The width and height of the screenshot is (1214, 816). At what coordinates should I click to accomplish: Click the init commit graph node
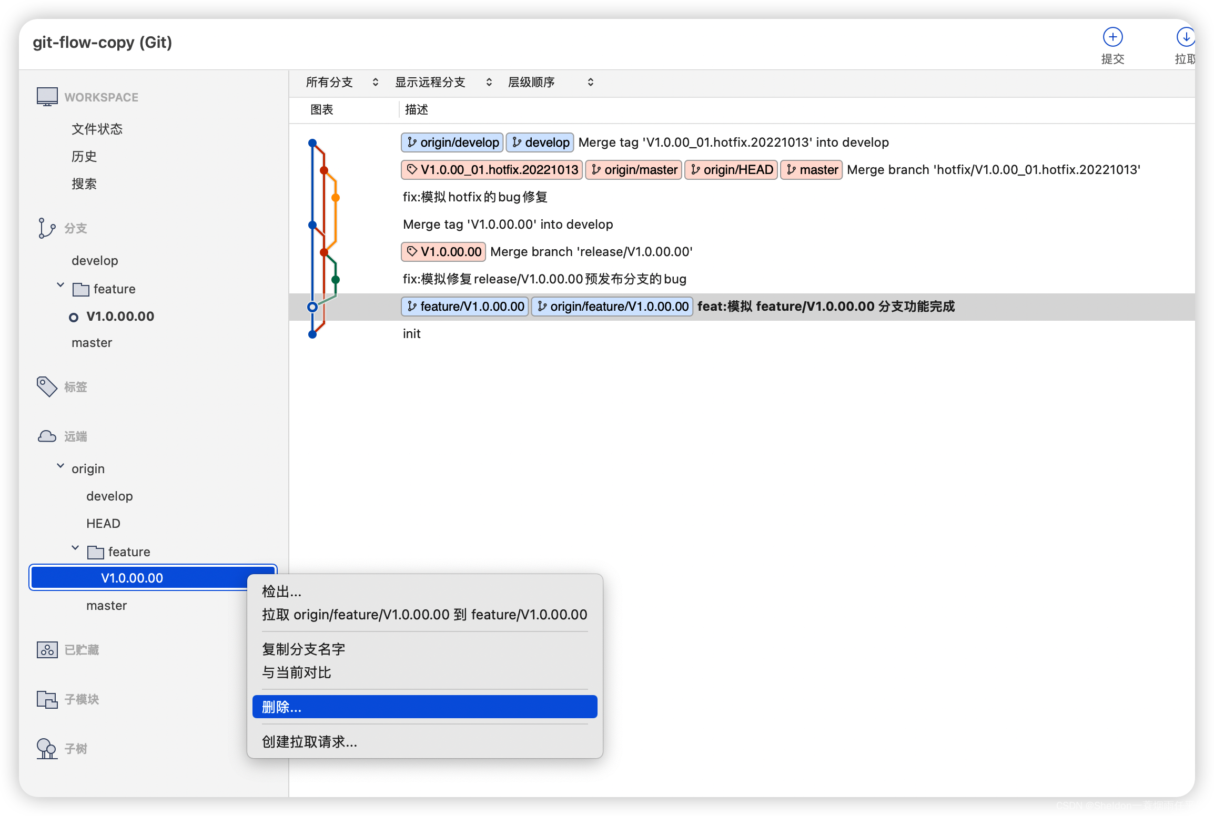pos(312,334)
